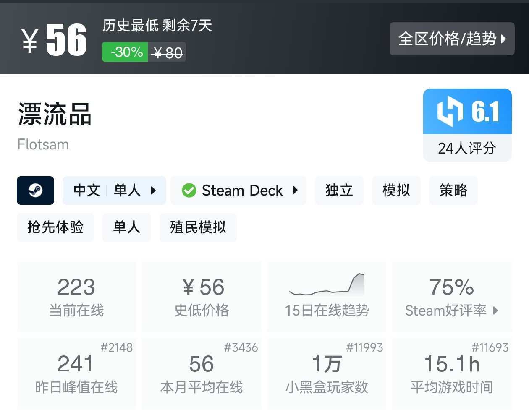Select the 策略 tag
529x415 pixels.
tap(453, 191)
